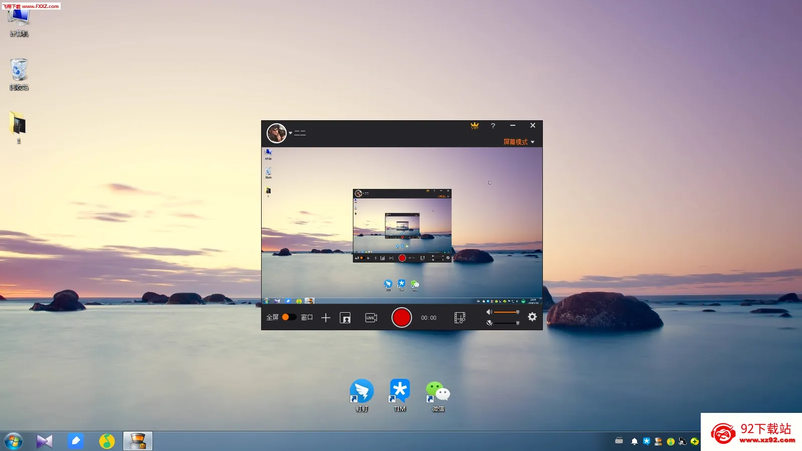Mute the system speaker sound icon
The width and height of the screenshot is (802, 451).
tap(489, 312)
